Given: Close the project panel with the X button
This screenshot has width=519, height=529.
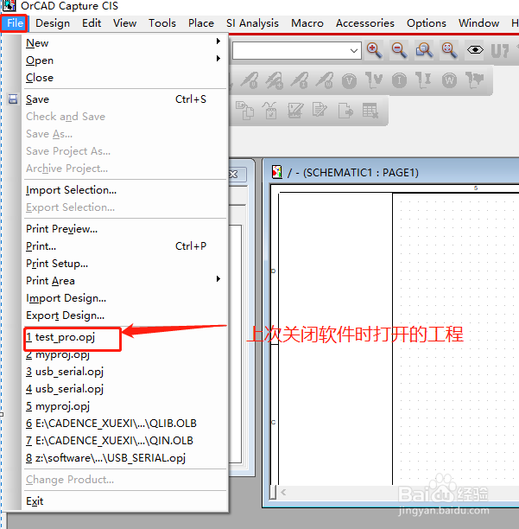Looking at the screenshot, I should tap(233, 174).
